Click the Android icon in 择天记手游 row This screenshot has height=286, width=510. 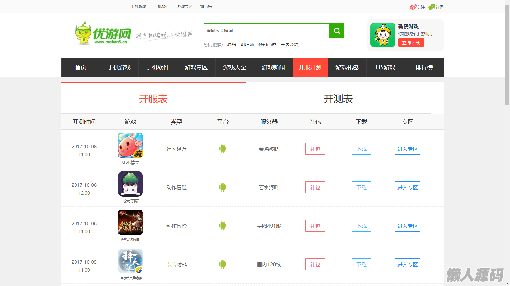point(223,264)
